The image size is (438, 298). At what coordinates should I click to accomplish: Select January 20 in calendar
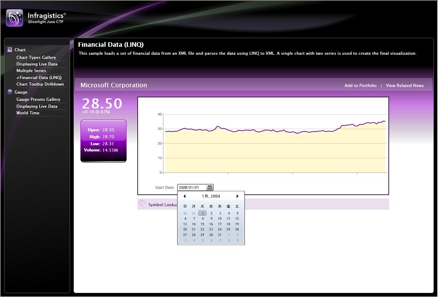point(185,229)
